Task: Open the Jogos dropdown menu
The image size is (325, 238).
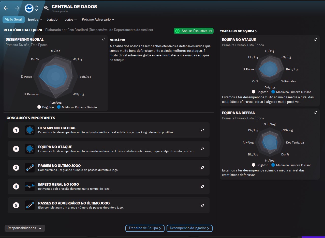Action: pos(71,20)
